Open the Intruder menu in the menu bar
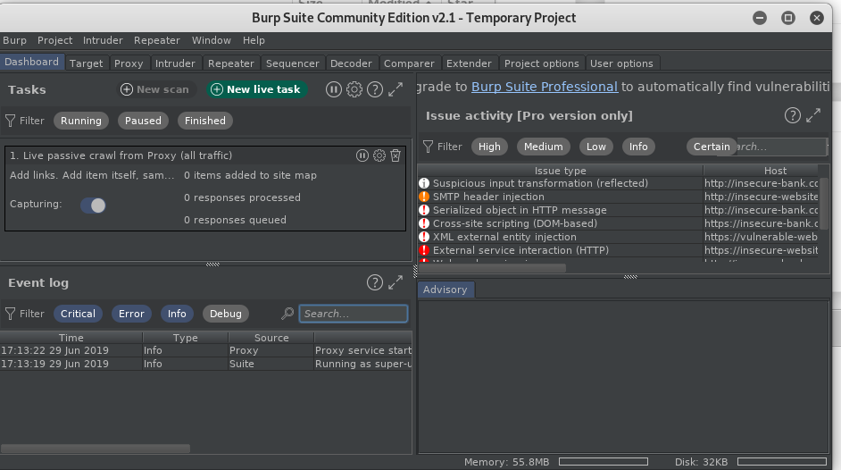The image size is (841, 470). 103,40
